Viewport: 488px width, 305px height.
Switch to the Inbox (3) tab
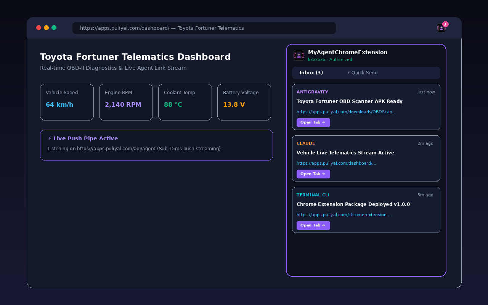coord(311,73)
